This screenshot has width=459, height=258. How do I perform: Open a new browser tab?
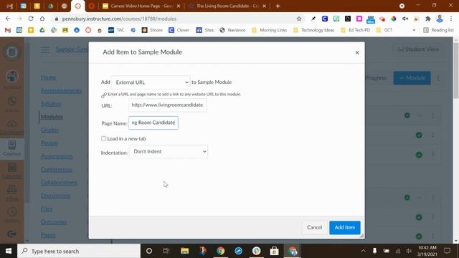point(278,6)
